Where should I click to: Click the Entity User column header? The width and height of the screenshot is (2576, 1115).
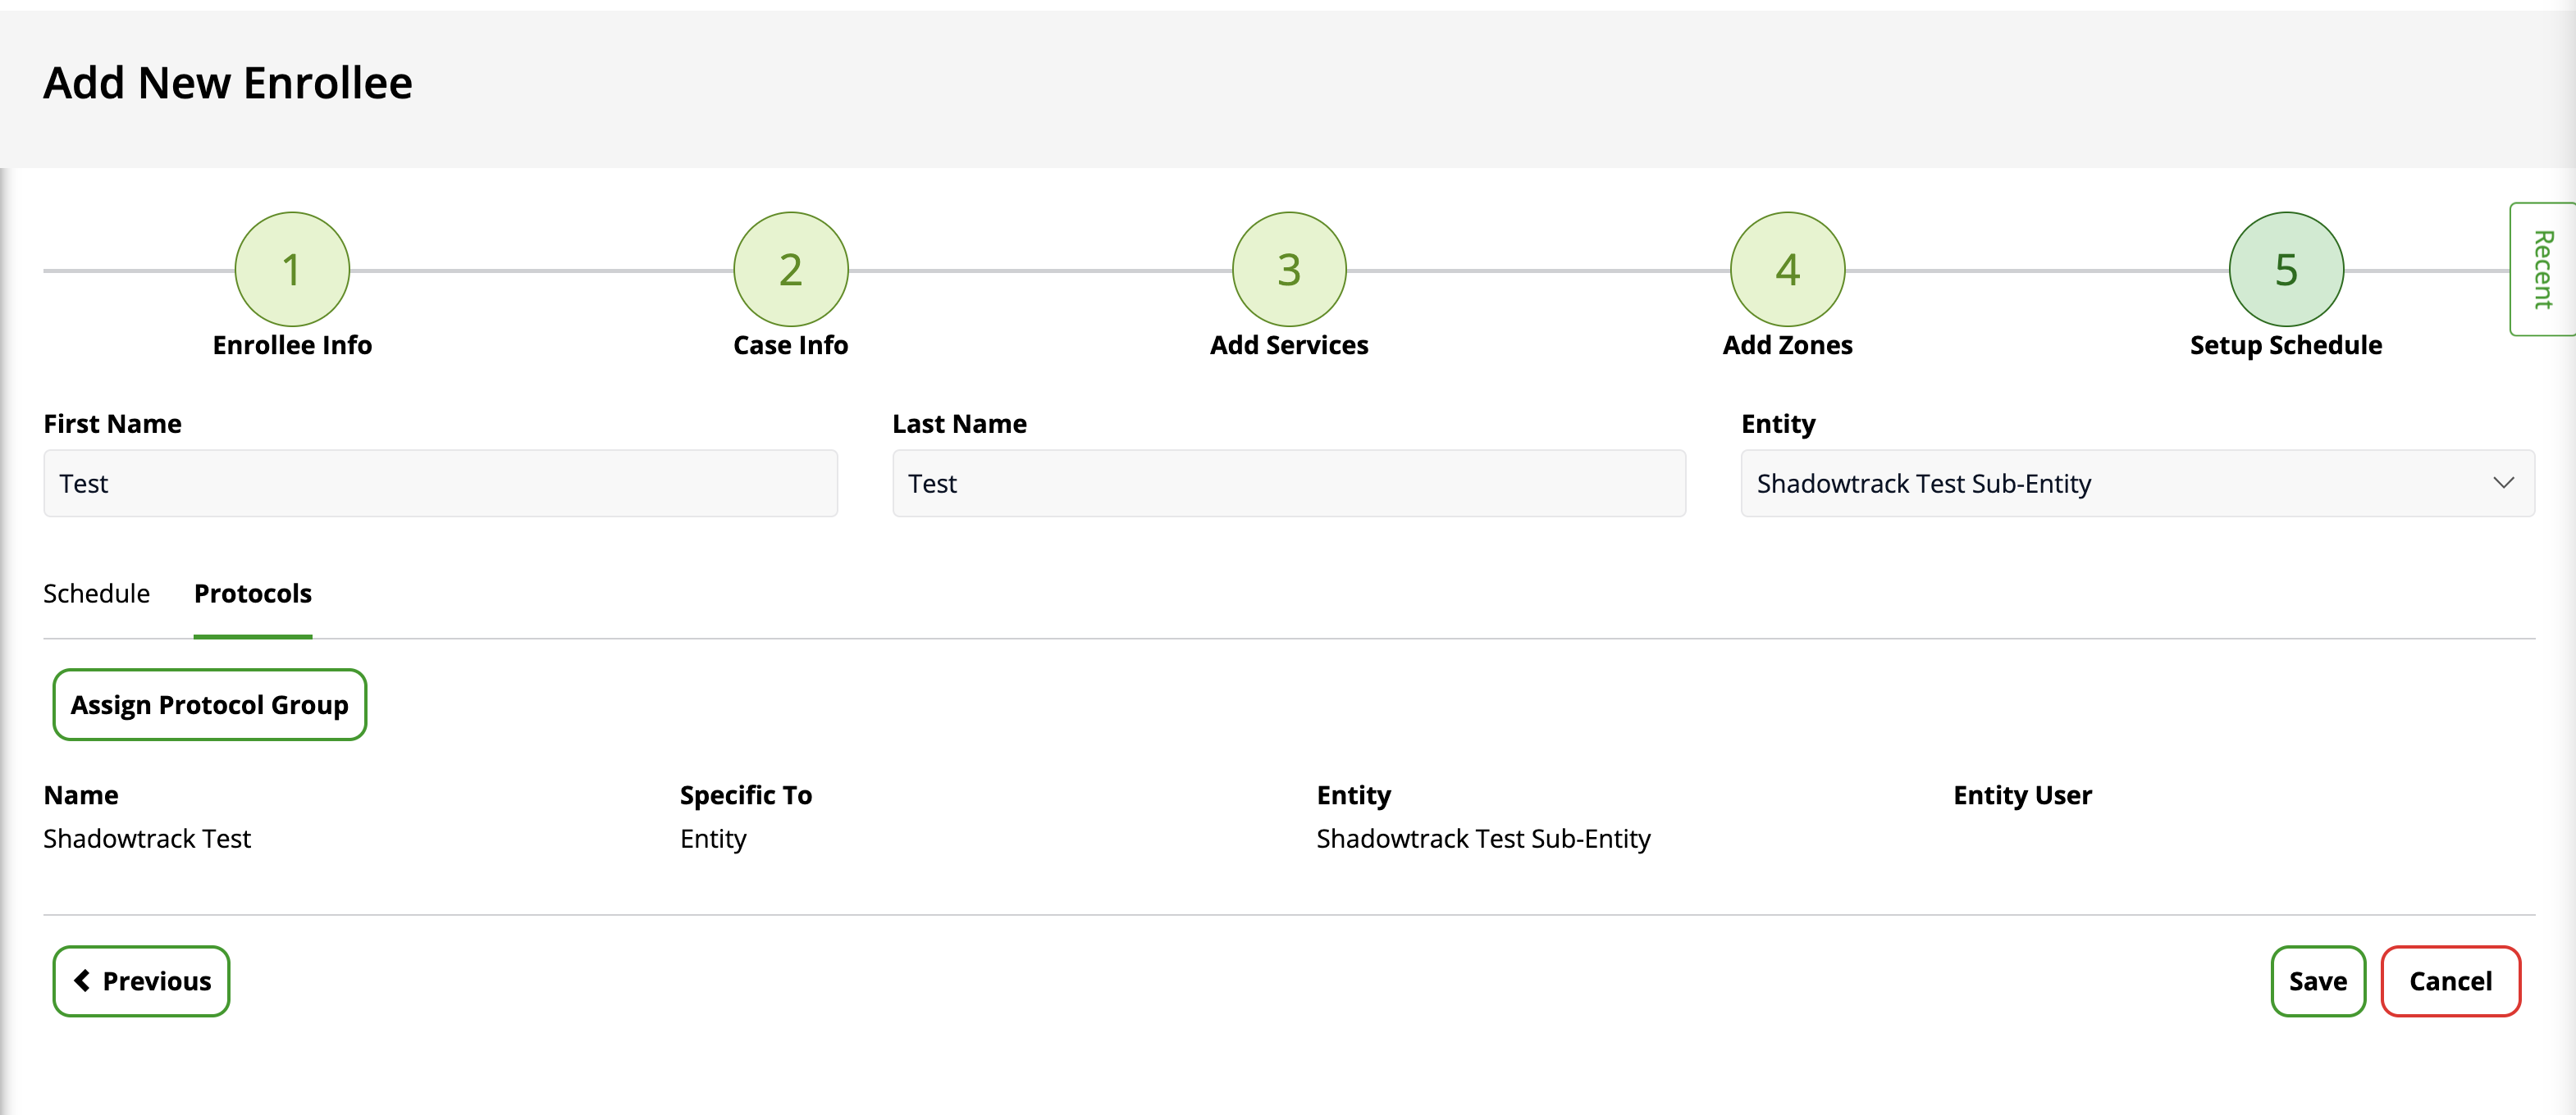click(x=2022, y=795)
